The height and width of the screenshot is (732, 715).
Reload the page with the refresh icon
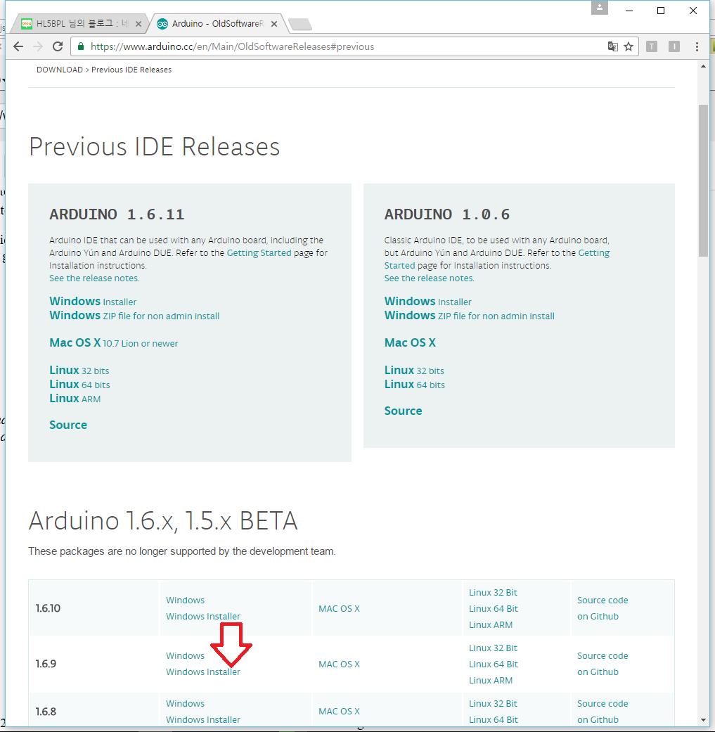(58, 46)
